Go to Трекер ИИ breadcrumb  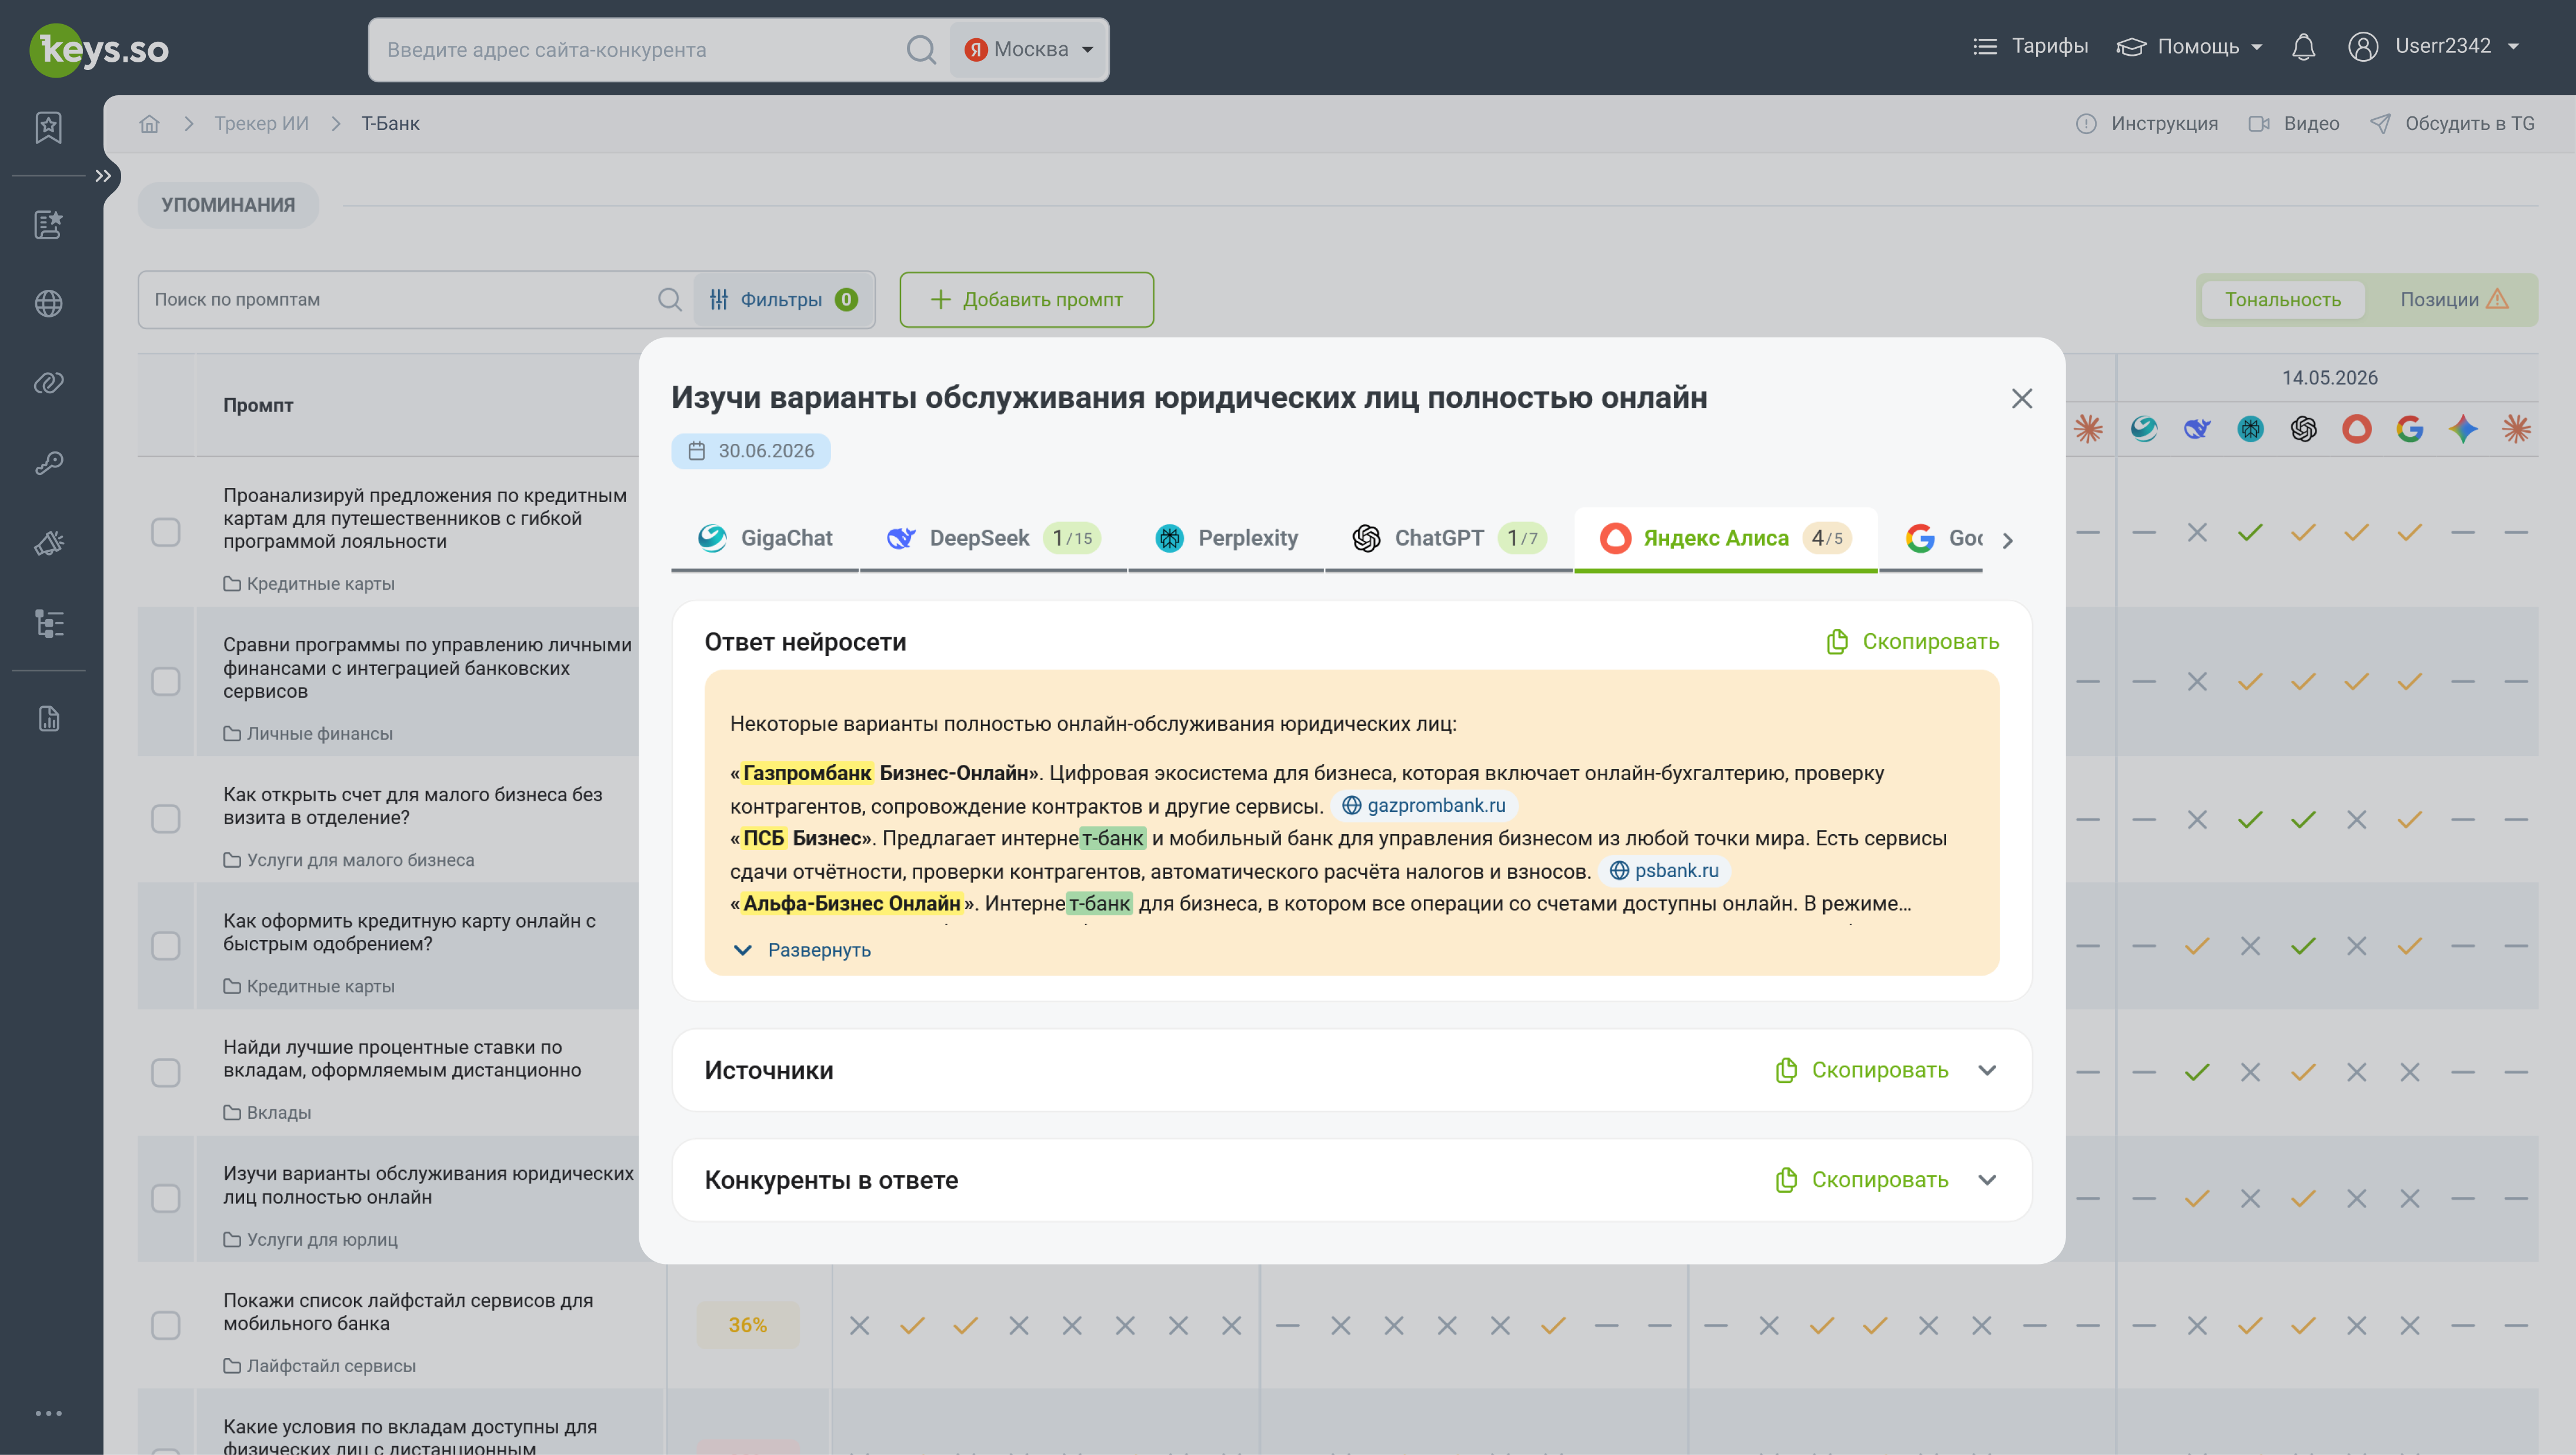coord(261,124)
